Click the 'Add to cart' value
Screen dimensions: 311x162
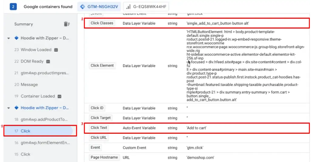197,128
